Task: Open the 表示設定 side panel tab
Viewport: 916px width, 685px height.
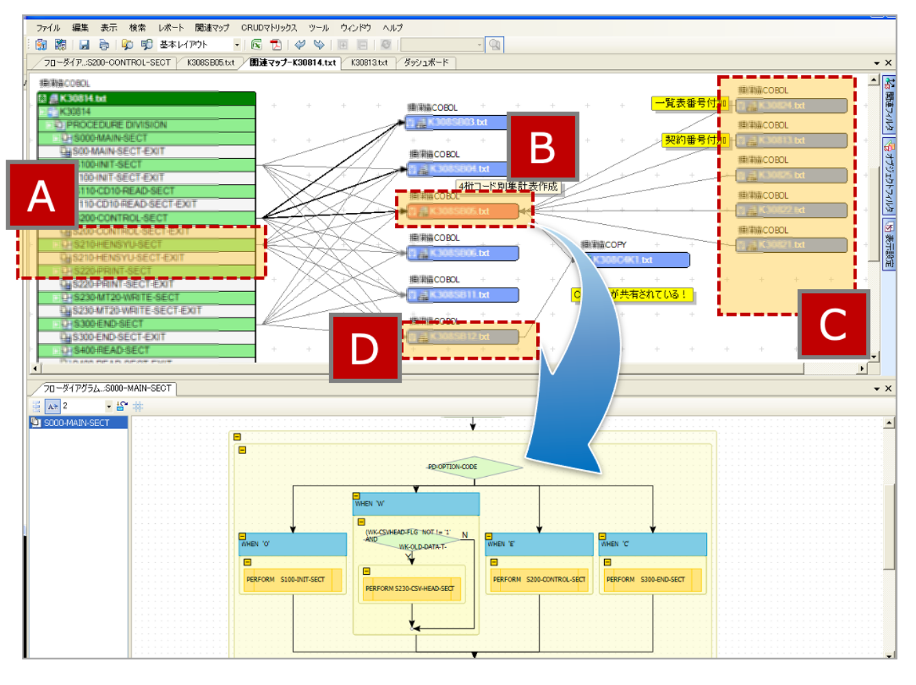Action: coord(889,245)
